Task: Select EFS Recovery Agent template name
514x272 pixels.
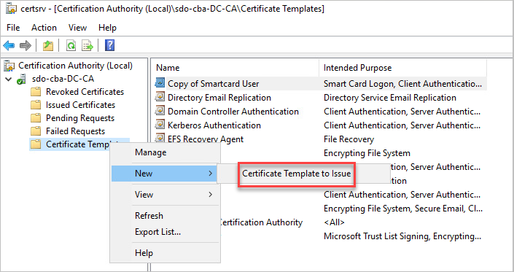Action: point(206,139)
